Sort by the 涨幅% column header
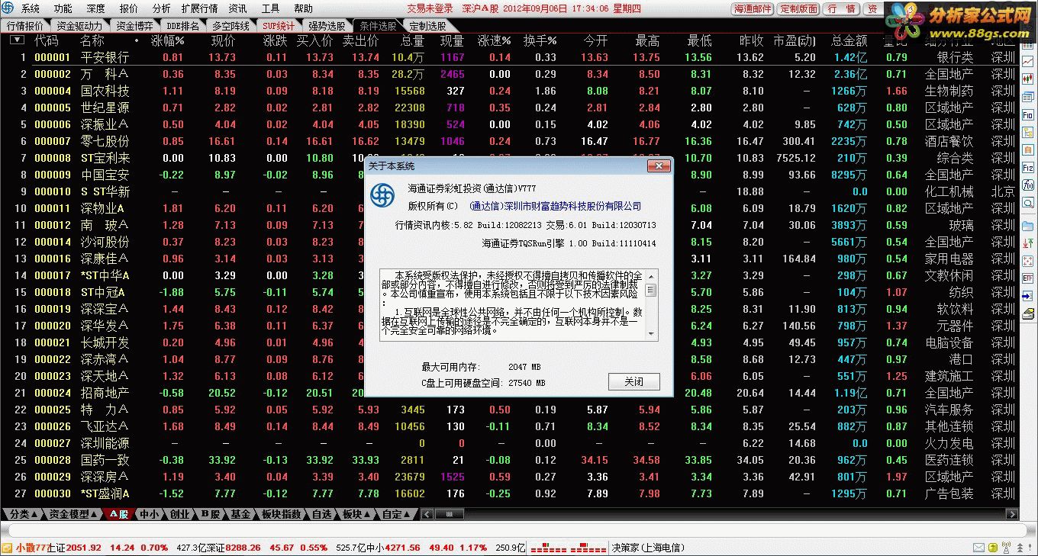 pyautogui.click(x=168, y=40)
